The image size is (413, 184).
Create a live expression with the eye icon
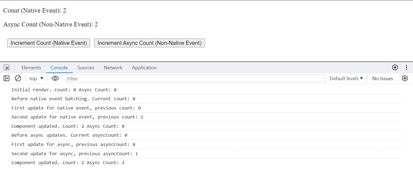pyautogui.click(x=55, y=78)
